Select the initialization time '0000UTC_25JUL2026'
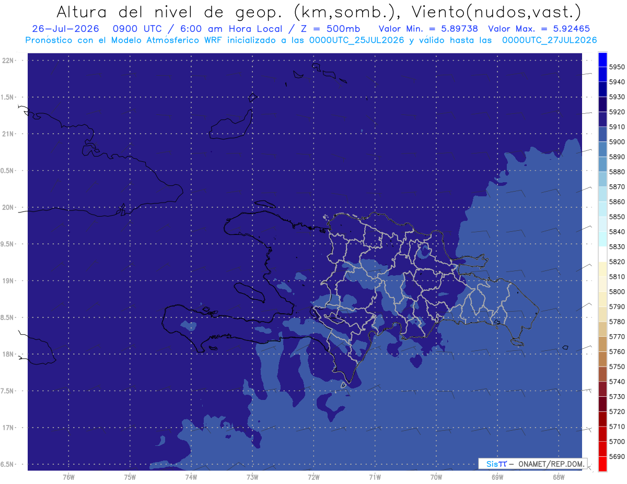The height and width of the screenshot is (484, 627). [356, 40]
